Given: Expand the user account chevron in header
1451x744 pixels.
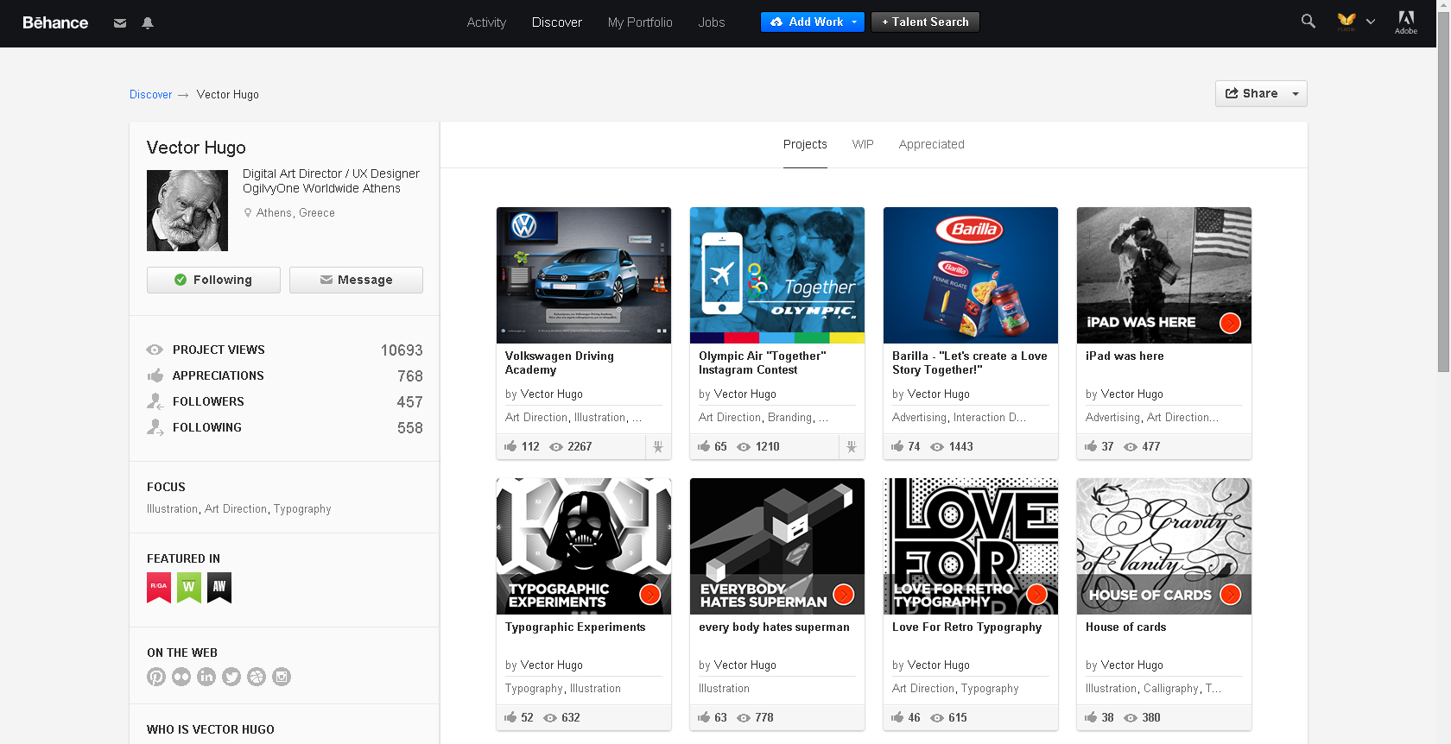Looking at the screenshot, I should point(1371,22).
